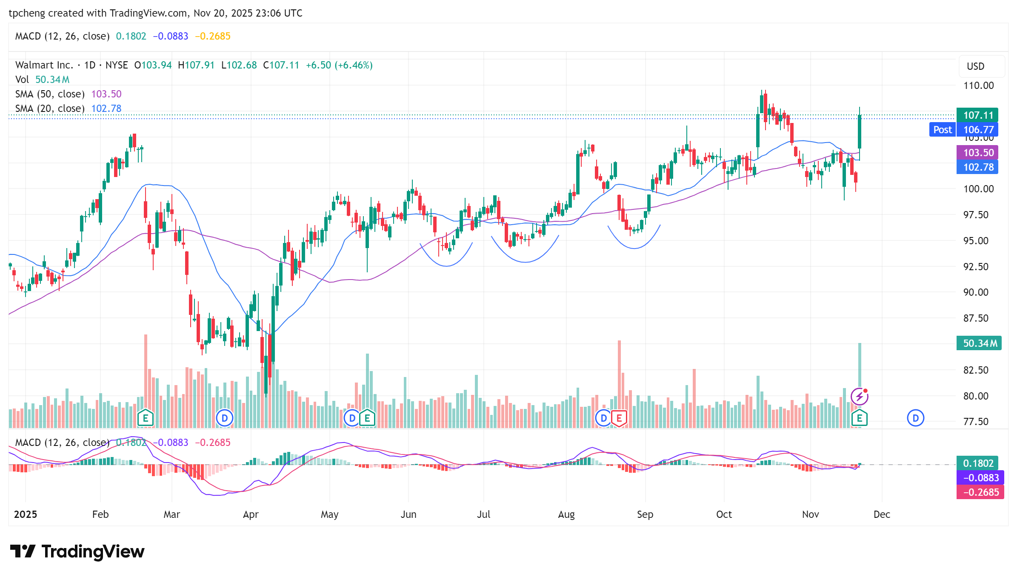The width and height of the screenshot is (1017, 577).
Task: Click the red August earnings E marker
Action: (x=619, y=418)
